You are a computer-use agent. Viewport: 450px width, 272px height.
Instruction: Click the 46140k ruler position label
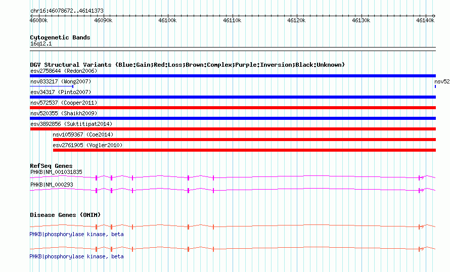pyautogui.click(x=425, y=20)
